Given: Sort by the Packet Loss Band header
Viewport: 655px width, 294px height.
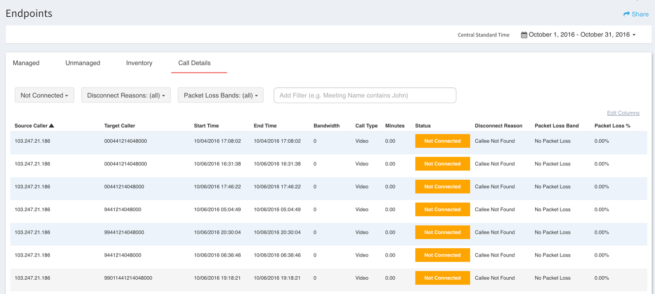Looking at the screenshot, I should point(556,126).
